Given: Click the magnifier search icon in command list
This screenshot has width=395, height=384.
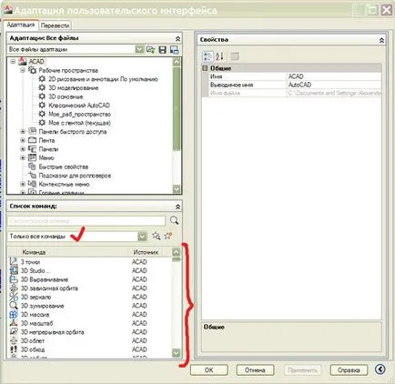Looking at the screenshot, I should point(174,220).
